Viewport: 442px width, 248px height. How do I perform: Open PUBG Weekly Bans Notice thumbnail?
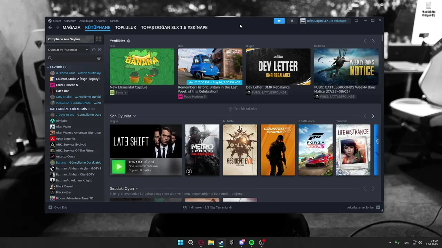346,66
